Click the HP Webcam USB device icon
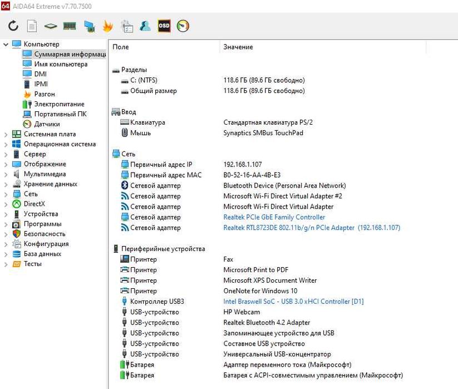This screenshot has width=458, height=389. (x=125, y=312)
